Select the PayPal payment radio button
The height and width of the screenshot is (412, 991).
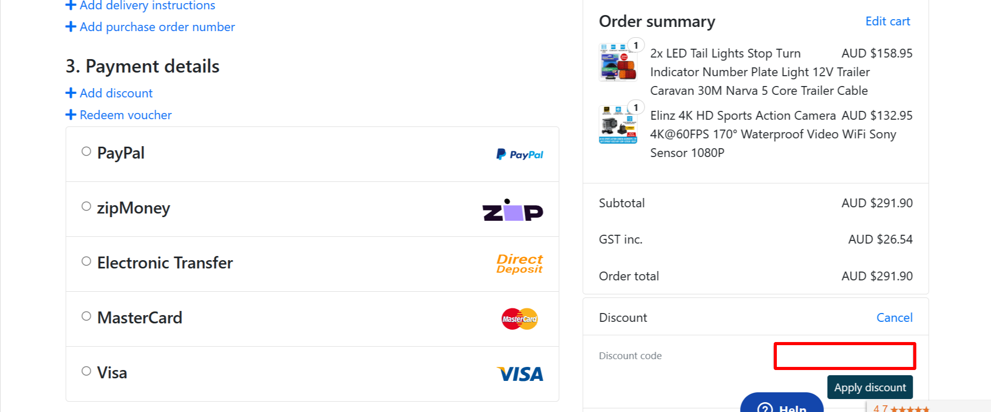[86, 151]
